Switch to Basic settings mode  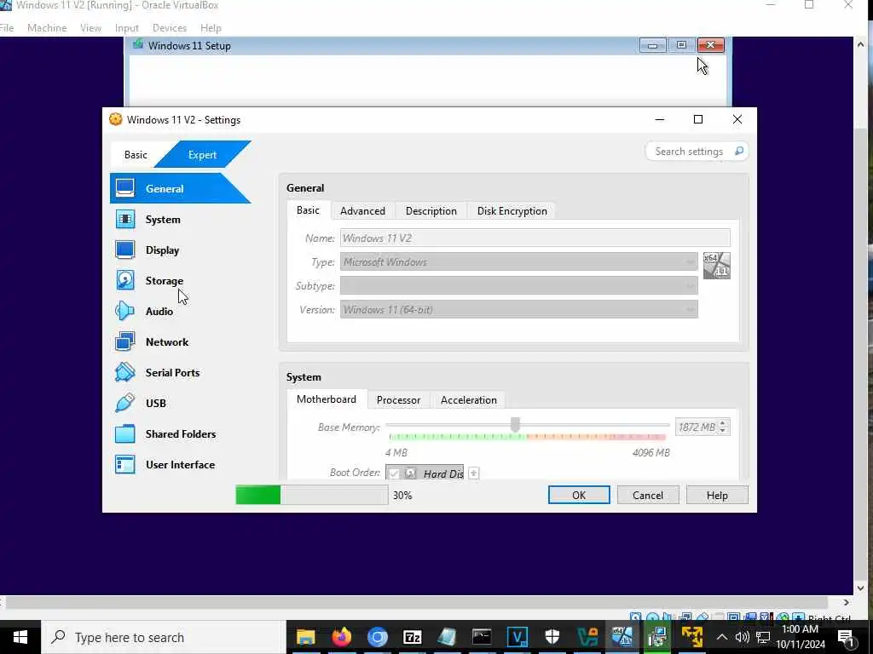pyautogui.click(x=136, y=155)
